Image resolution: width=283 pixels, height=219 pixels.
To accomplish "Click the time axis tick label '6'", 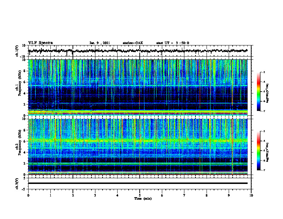I will point(162,195).
